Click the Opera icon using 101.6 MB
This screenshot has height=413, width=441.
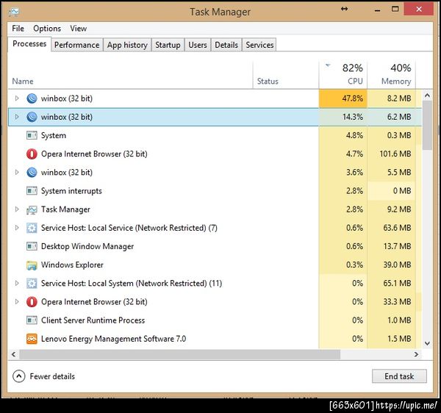point(32,154)
